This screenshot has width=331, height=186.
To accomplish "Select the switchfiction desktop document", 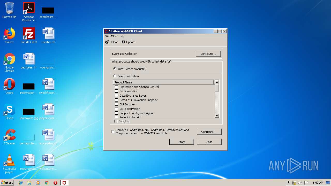I will click(48, 86).
